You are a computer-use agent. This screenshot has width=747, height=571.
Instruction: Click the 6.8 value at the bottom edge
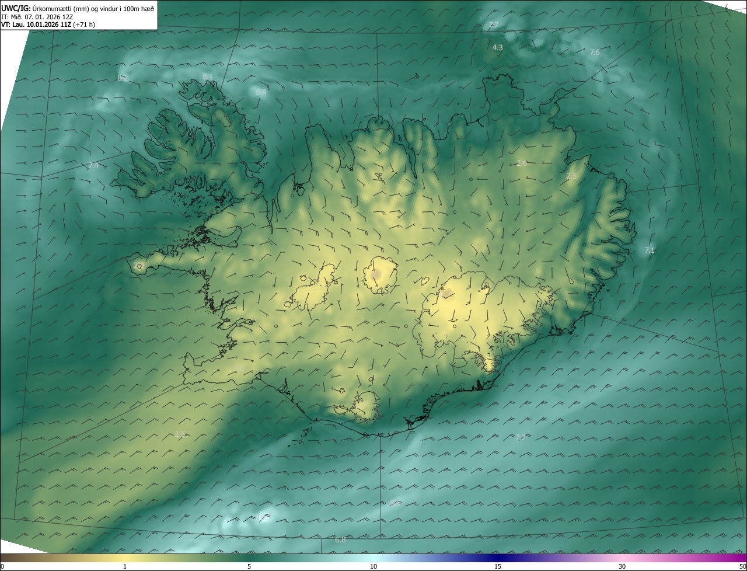click(x=340, y=540)
